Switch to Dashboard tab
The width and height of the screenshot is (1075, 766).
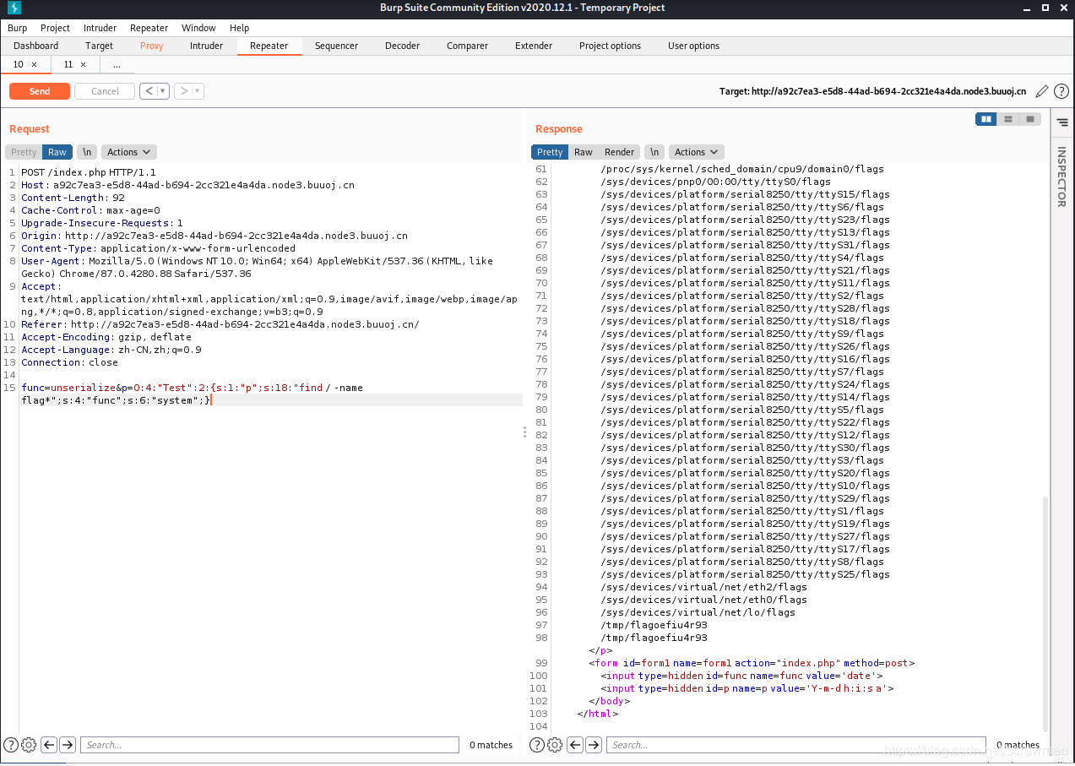click(x=36, y=46)
